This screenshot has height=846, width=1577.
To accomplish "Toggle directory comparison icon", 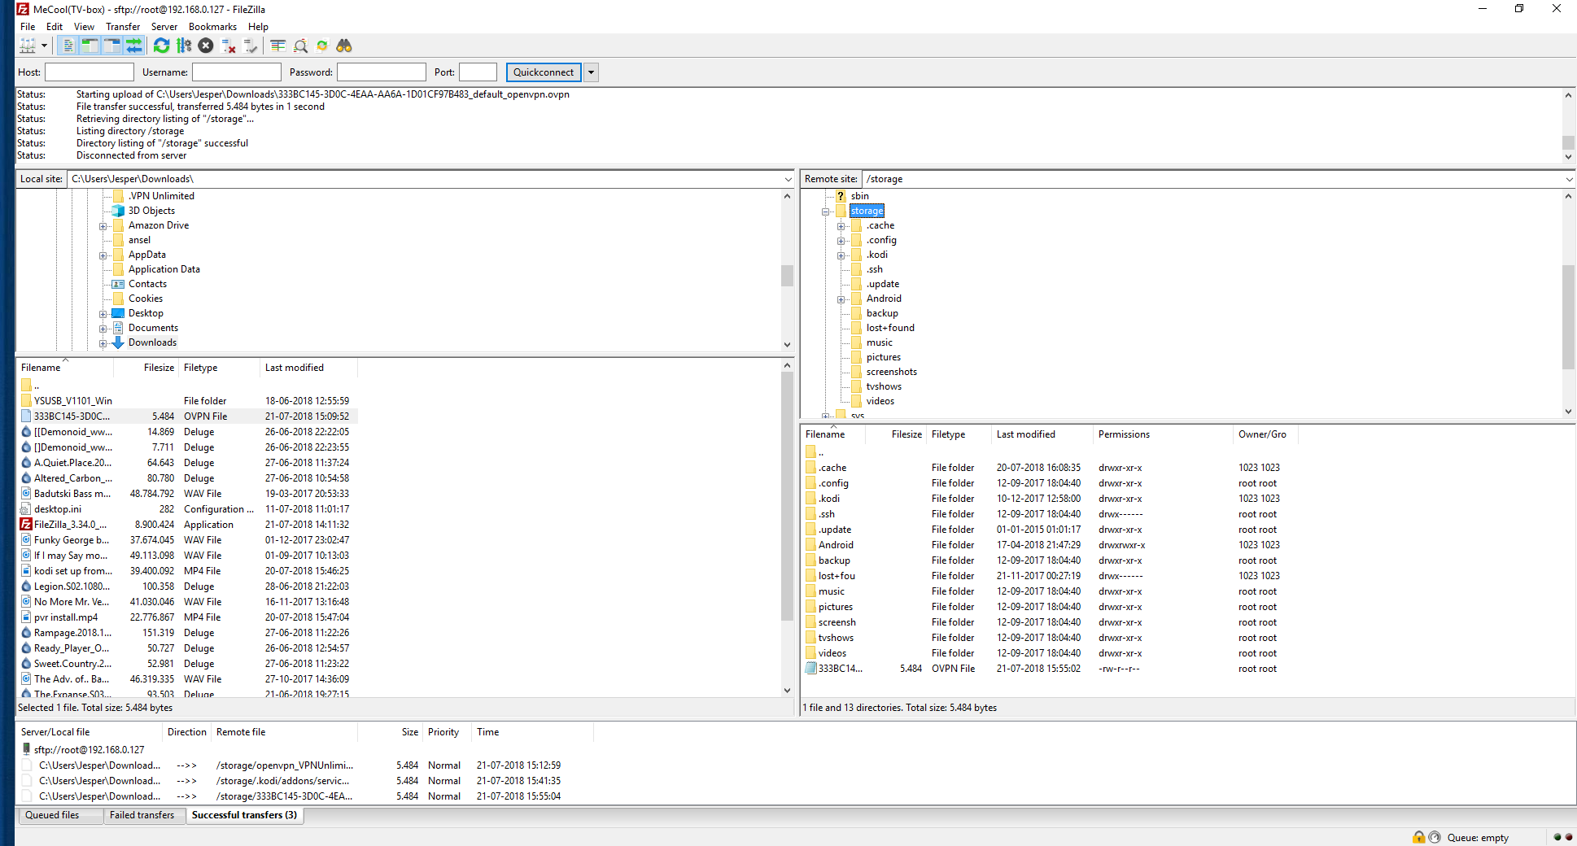I will 300,46.
